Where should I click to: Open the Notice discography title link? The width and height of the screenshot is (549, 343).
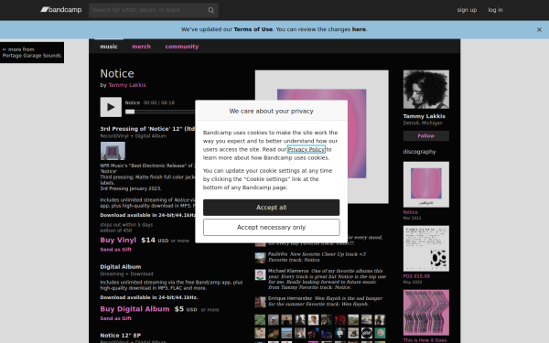(x=410, y=212)
